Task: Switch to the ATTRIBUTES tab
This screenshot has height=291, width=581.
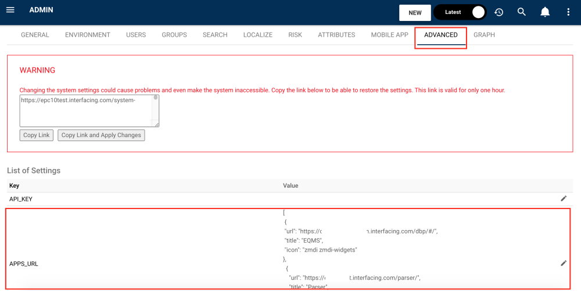Action: click(x=336, y=35)
